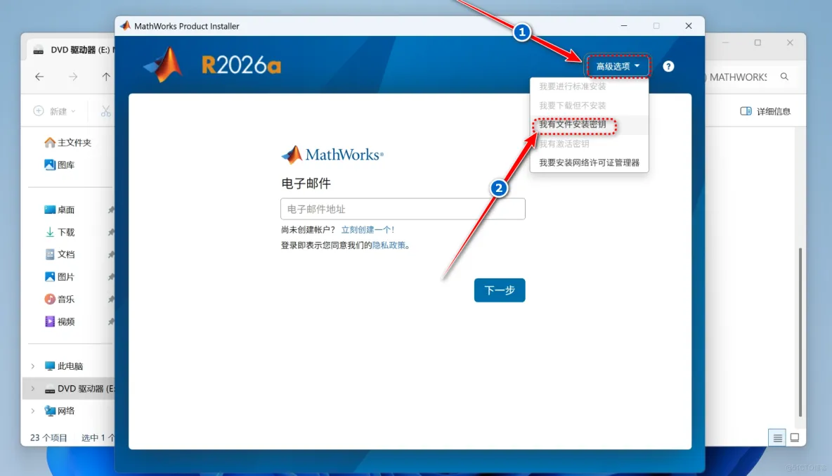
Task: Open 图库 in Explorer sidebar
Action: (x=60, y=165)
